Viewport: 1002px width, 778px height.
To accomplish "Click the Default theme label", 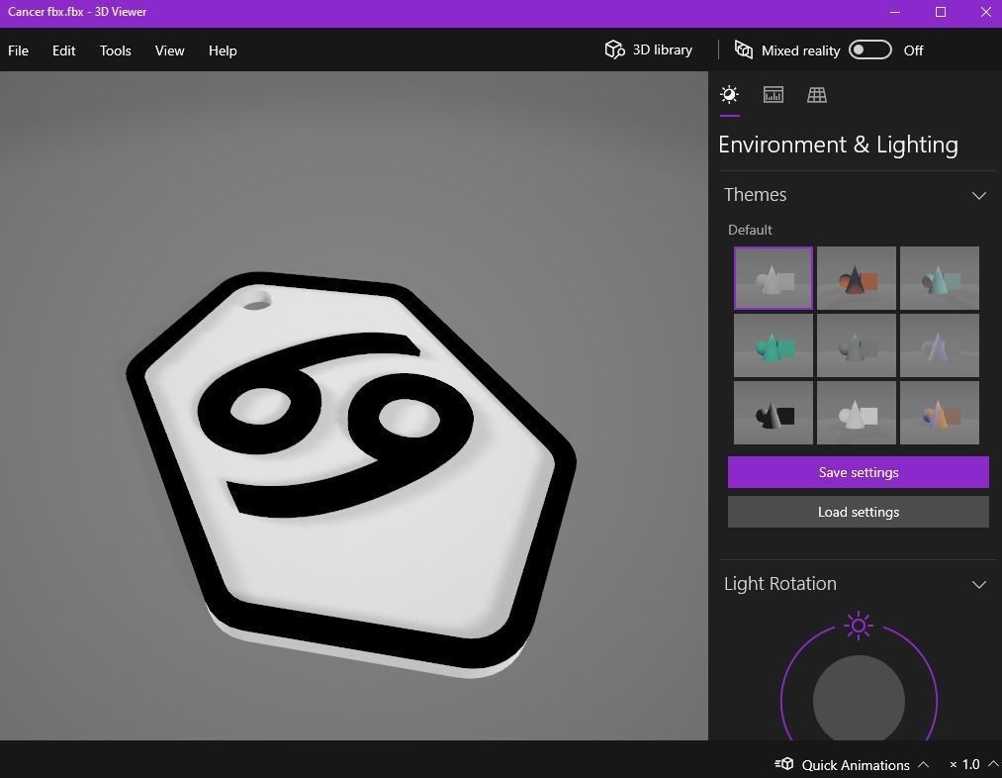I will tap(750, 230).
